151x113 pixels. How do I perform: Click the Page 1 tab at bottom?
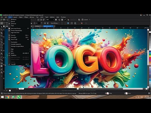(21, 89)
